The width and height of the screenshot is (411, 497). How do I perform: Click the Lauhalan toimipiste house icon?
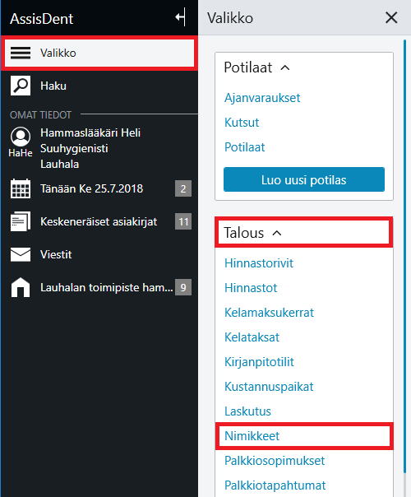[21, 287]
